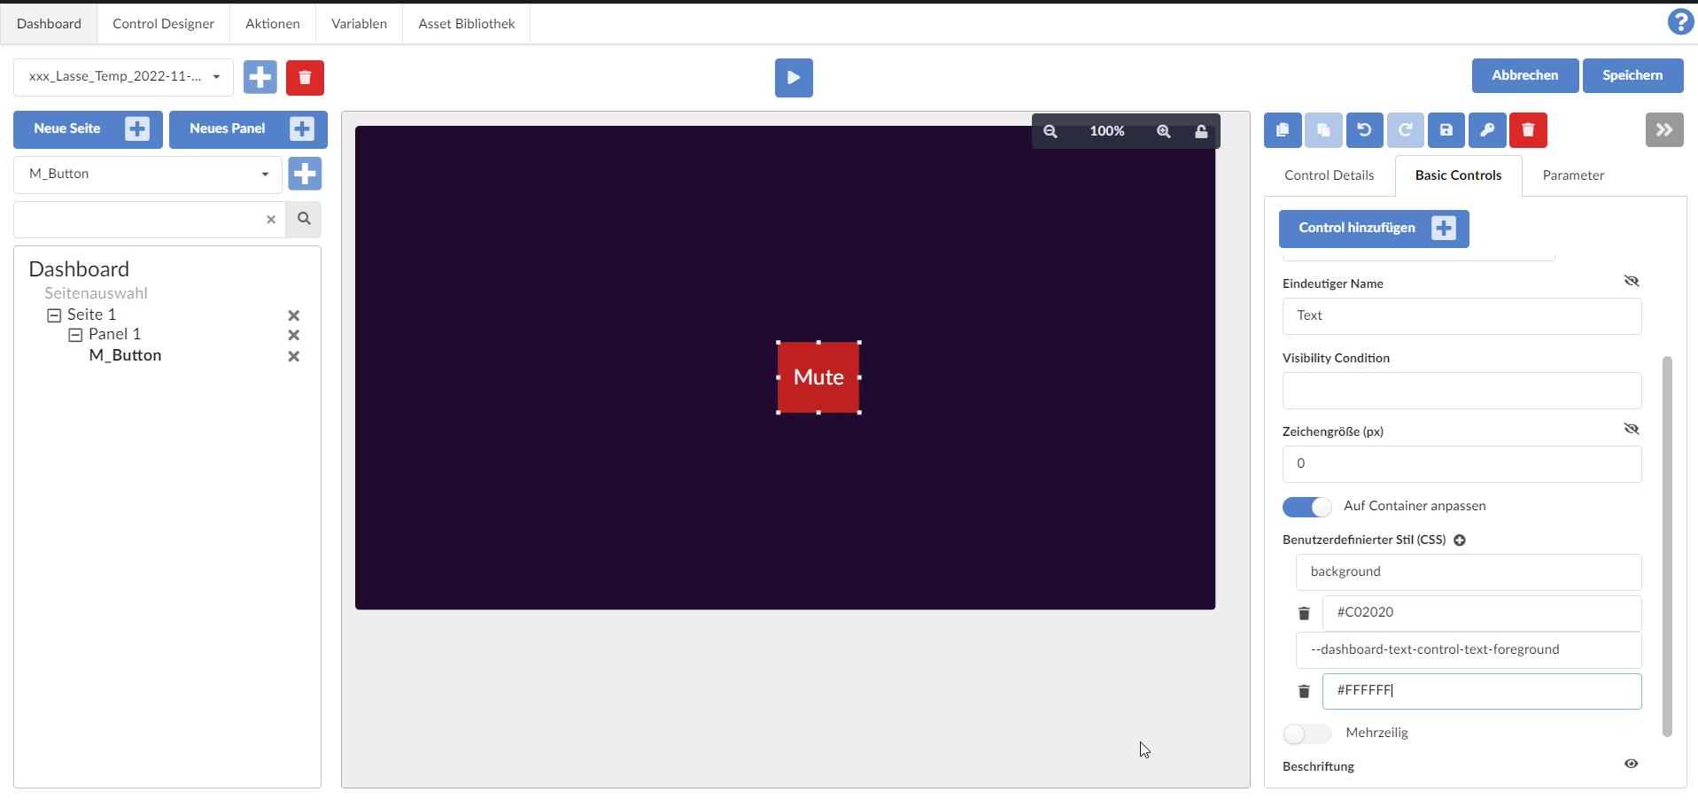Focus the Zeichengröße input field

1462,464
